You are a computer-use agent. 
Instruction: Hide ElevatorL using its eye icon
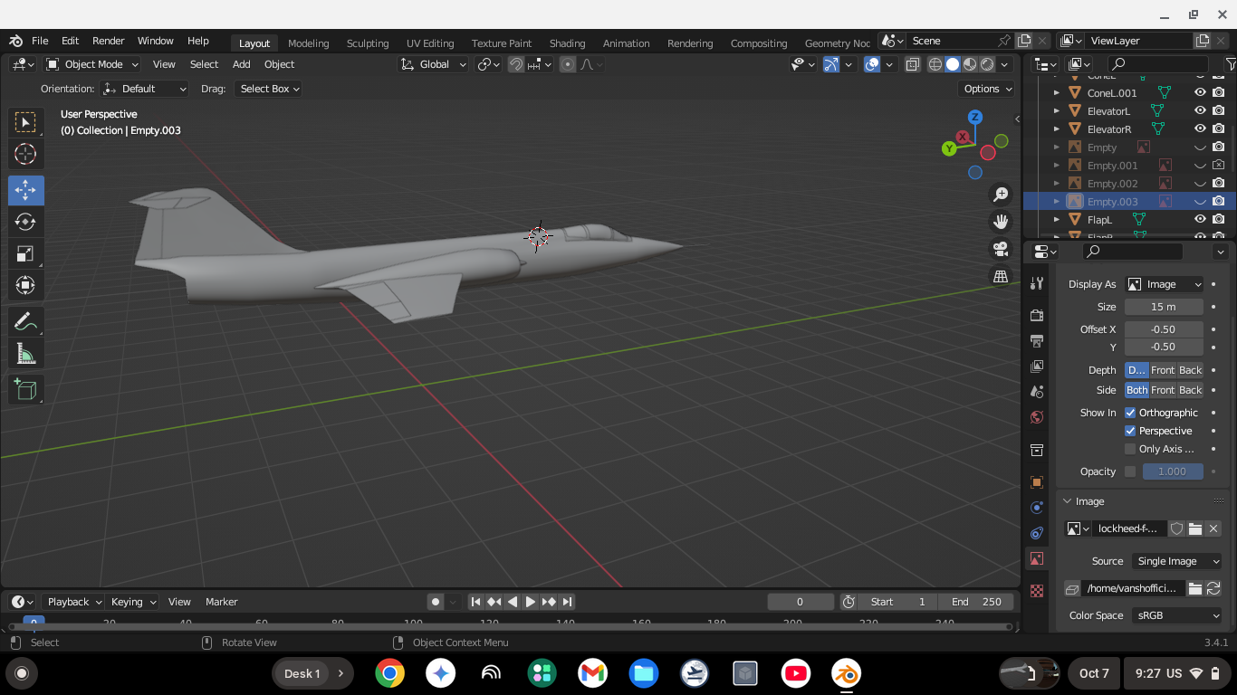pyautogui.click(x=1200, y=110)
